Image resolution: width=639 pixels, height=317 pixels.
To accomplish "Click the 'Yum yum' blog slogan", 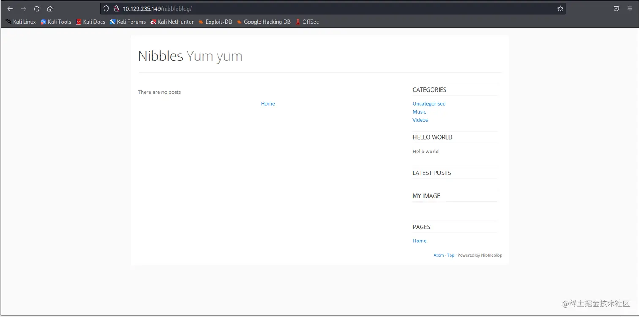I will tap(215, 56).
